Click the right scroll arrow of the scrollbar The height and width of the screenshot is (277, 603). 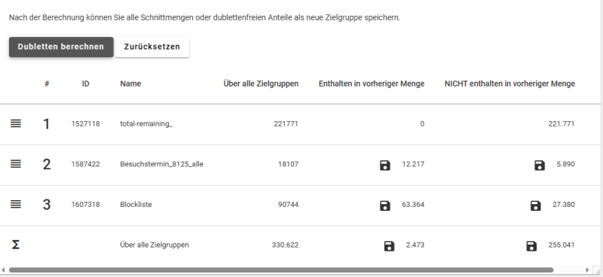pyautogui.click(x=587, y=270)
